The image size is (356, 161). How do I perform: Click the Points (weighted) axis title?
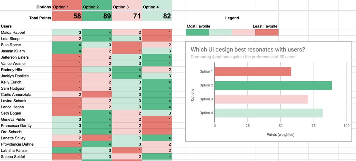[x=280, y=135]
